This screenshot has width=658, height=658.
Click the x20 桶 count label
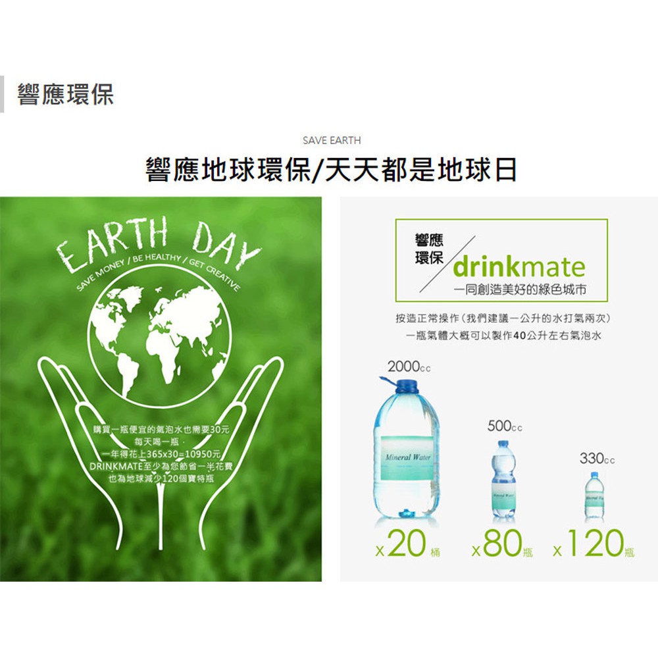pos(407,544)
